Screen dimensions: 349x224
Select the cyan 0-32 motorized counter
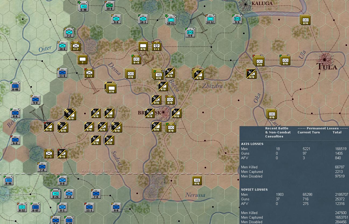click(22, 208)
